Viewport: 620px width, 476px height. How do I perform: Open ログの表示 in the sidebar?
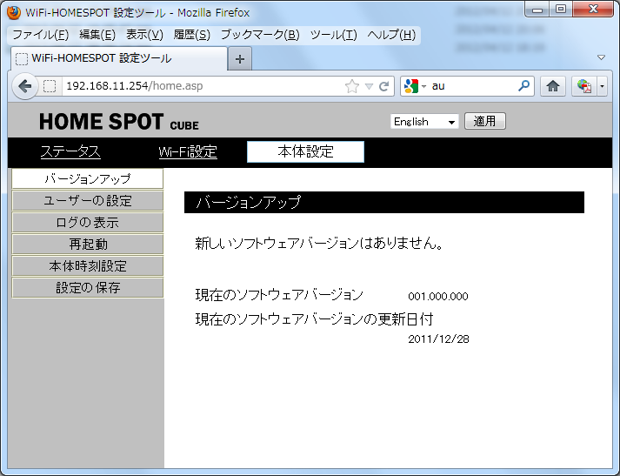click(x=87, y=223)
